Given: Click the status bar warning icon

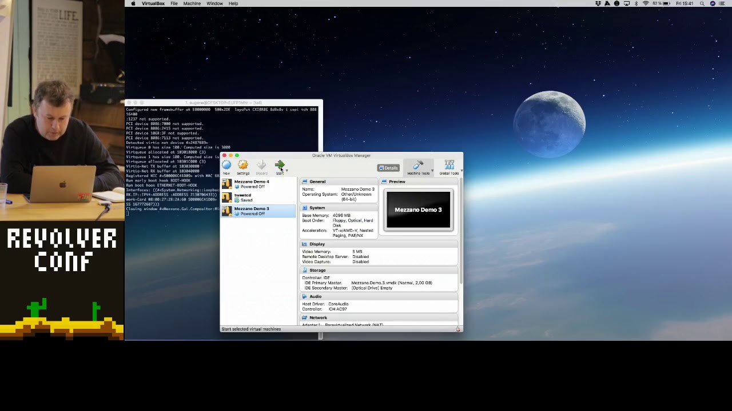Looking at the screenshot, I should [x=457, y=329].
